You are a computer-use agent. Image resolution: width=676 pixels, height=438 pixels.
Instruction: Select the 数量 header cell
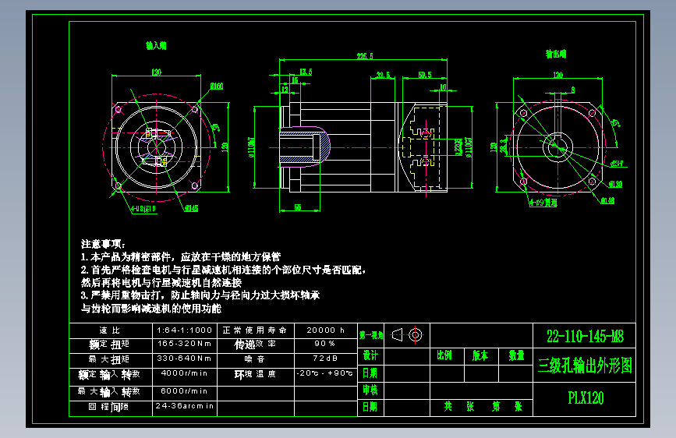516,355
